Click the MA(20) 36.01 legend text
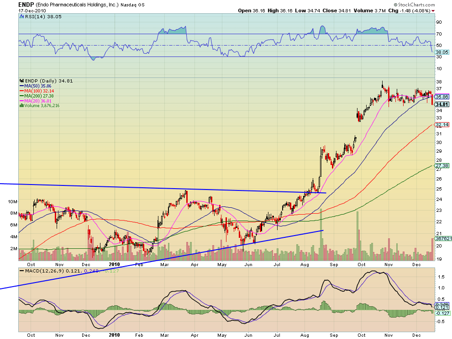This screenshot has width=452, height=339. click(x=38, y=101)
